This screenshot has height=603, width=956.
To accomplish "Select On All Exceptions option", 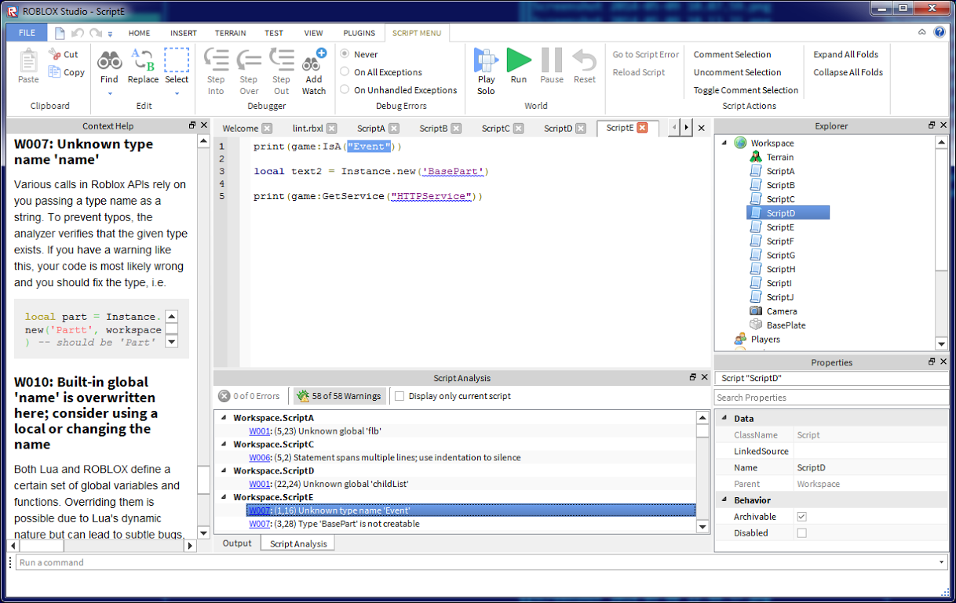I will [x=345, y=72].
